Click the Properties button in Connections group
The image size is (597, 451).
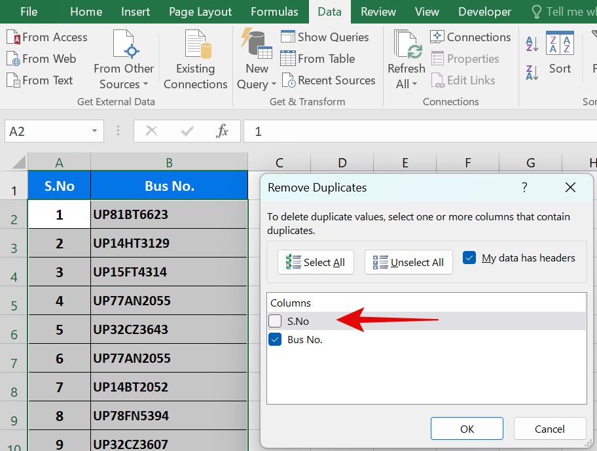tap(465, 59)
